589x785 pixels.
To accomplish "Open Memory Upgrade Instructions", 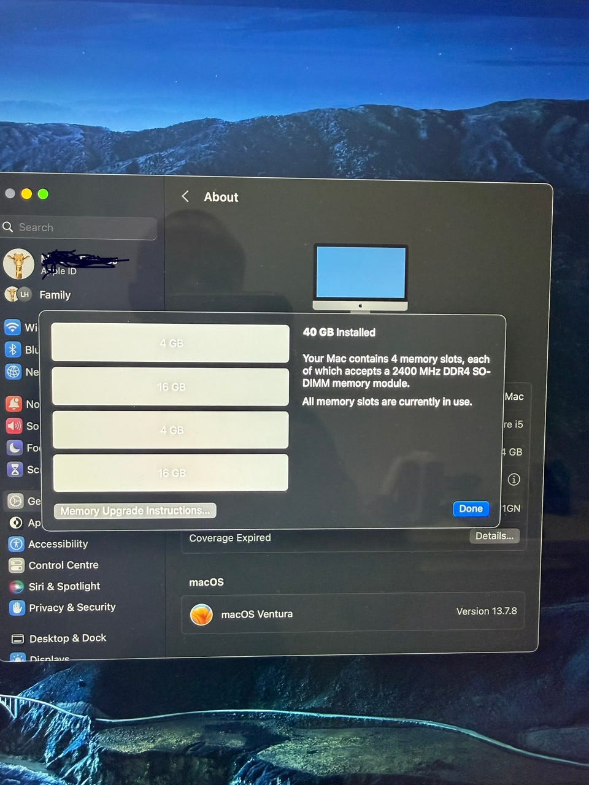I will tap(135, 511).
